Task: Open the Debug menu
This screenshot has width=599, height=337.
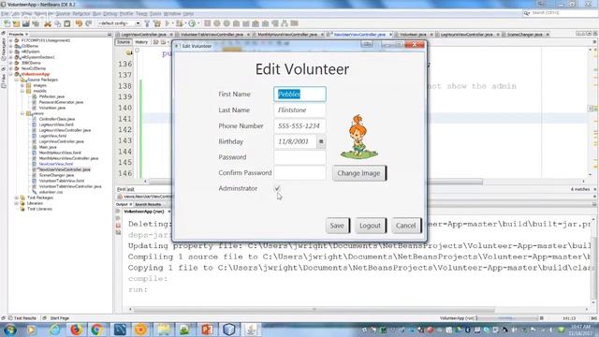Action: pyautogui.click(x=110, y=13)
